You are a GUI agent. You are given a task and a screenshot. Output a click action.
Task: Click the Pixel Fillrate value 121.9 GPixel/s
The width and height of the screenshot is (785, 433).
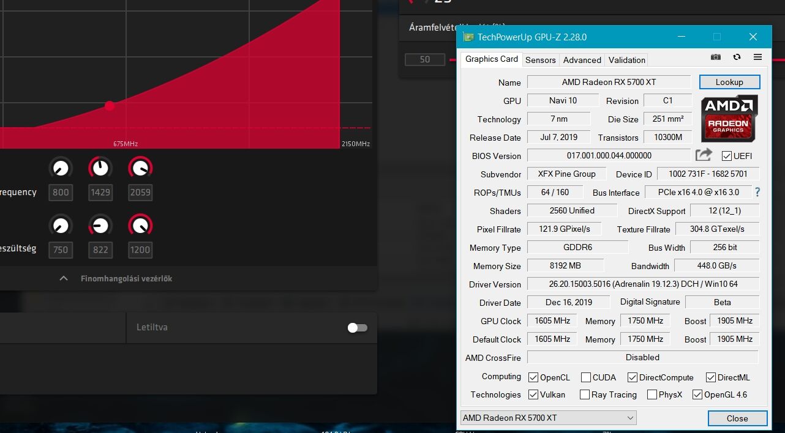click(x=565, y=229)
